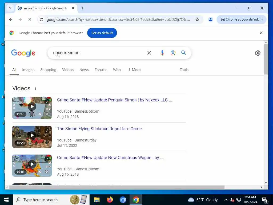Viewport: 273px width, 205px height.
Task: Submit search with magnifier icon
Action: click(183, 53)
